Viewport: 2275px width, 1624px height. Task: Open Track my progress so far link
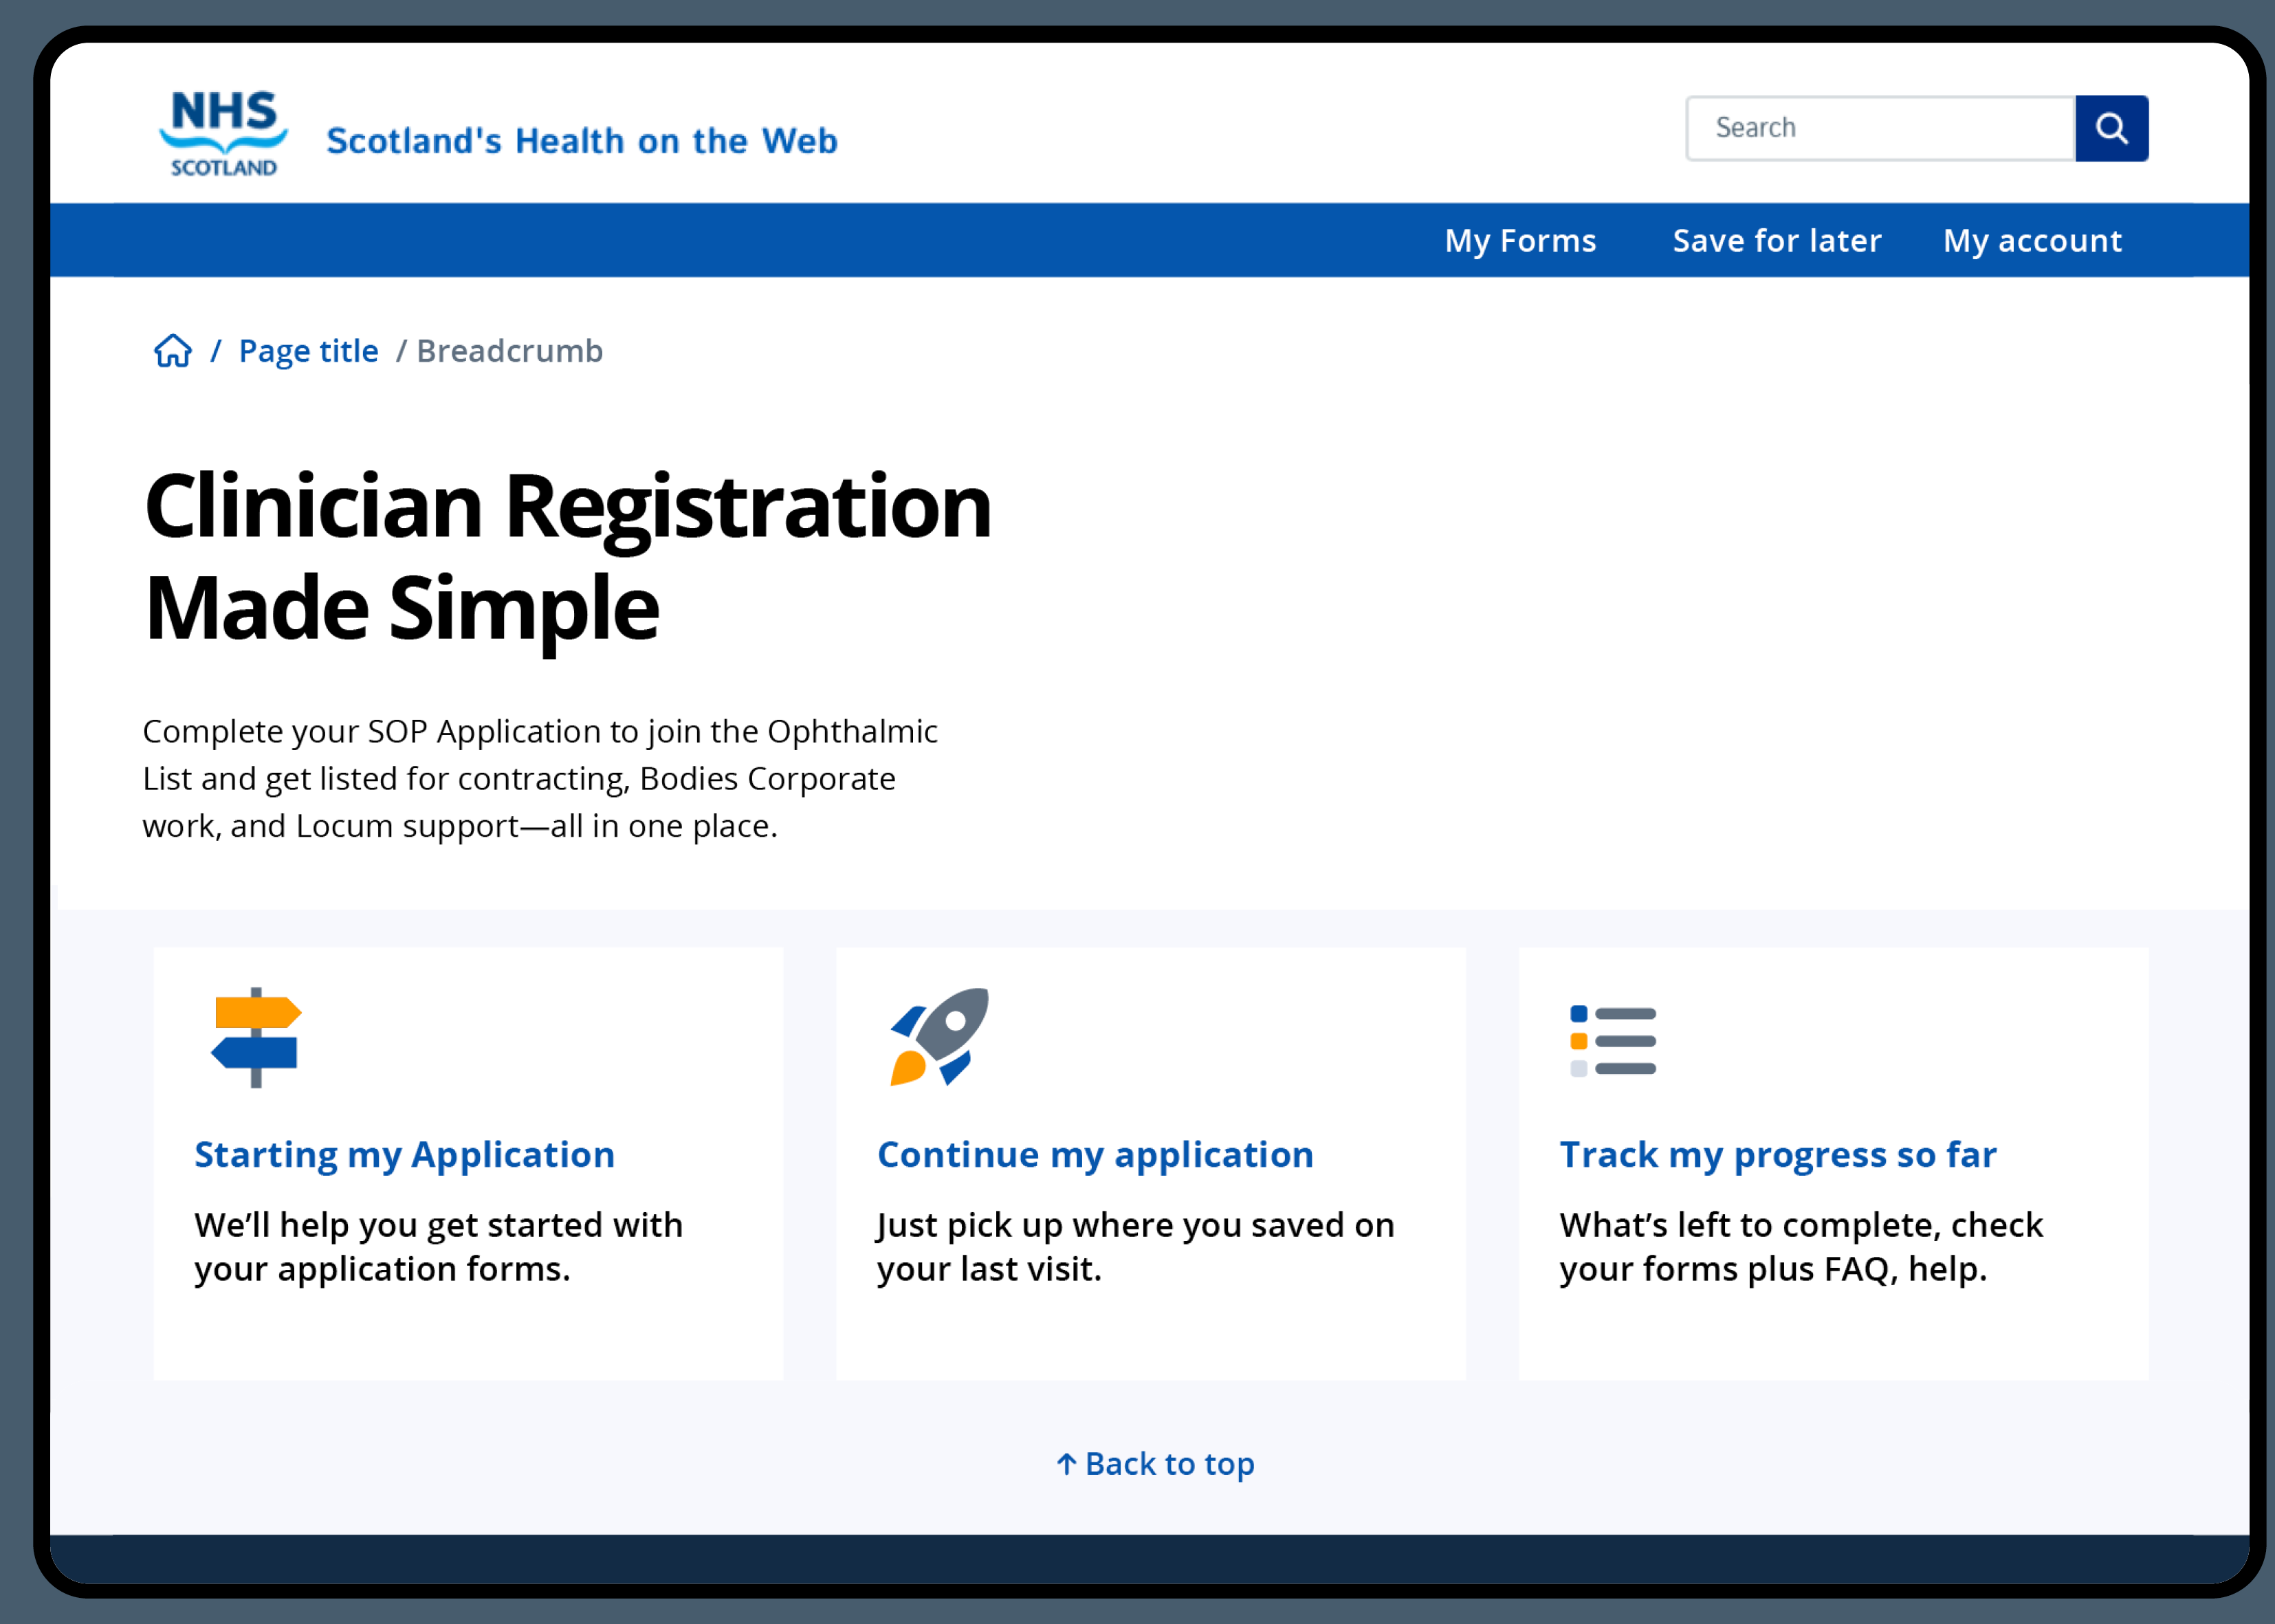tap(1778, 1155)
